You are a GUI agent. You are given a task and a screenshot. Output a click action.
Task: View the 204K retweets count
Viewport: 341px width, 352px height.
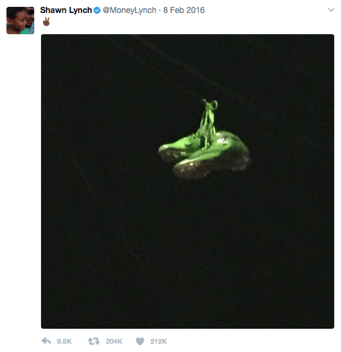pos(114,341)
